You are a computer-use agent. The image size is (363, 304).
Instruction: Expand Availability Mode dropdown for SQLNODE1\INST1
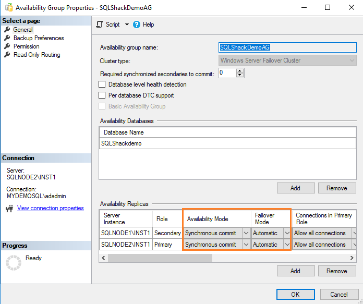(246, 233)
